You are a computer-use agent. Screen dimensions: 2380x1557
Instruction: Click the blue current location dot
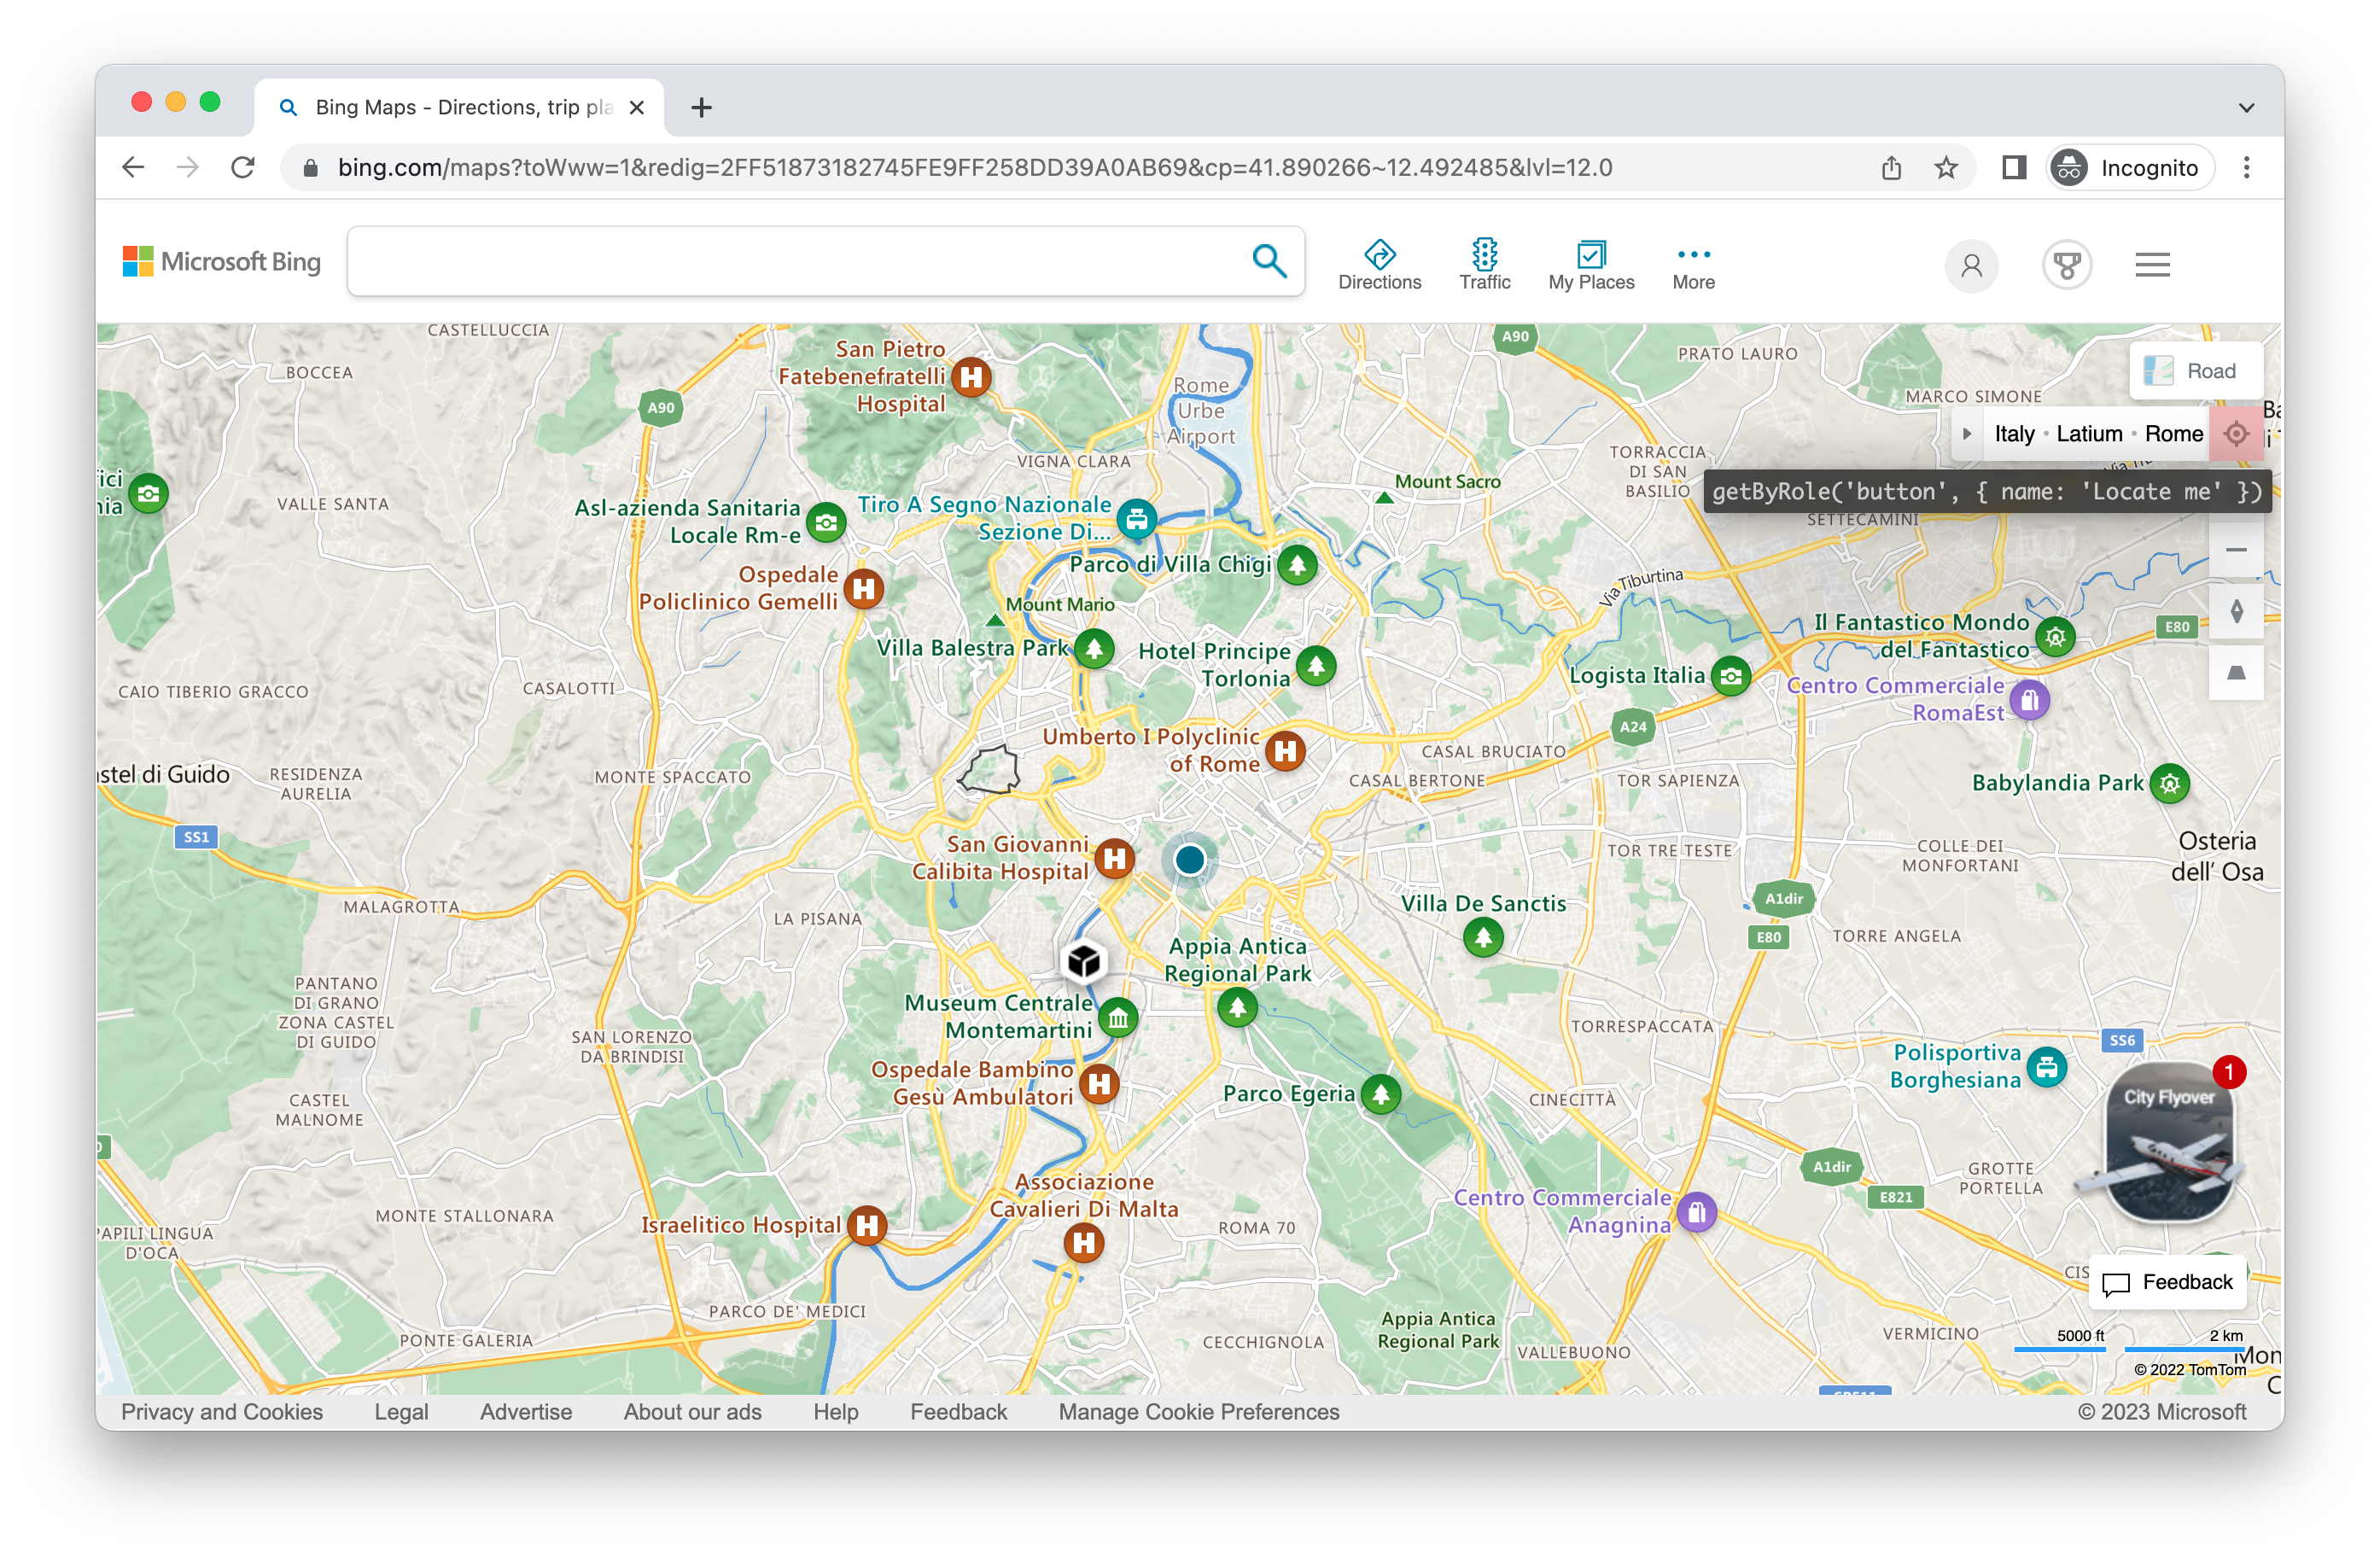tap(1189, 859)
